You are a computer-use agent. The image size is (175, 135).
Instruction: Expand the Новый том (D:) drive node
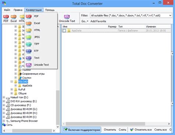pos(4,97)
